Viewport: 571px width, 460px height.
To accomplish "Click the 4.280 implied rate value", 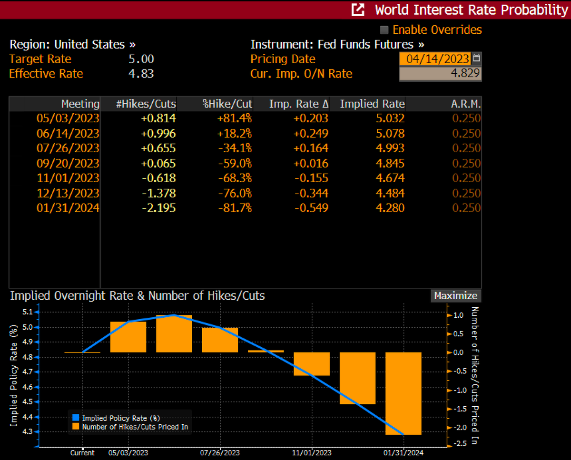I will pyautogui.click(x=389, y=208).
